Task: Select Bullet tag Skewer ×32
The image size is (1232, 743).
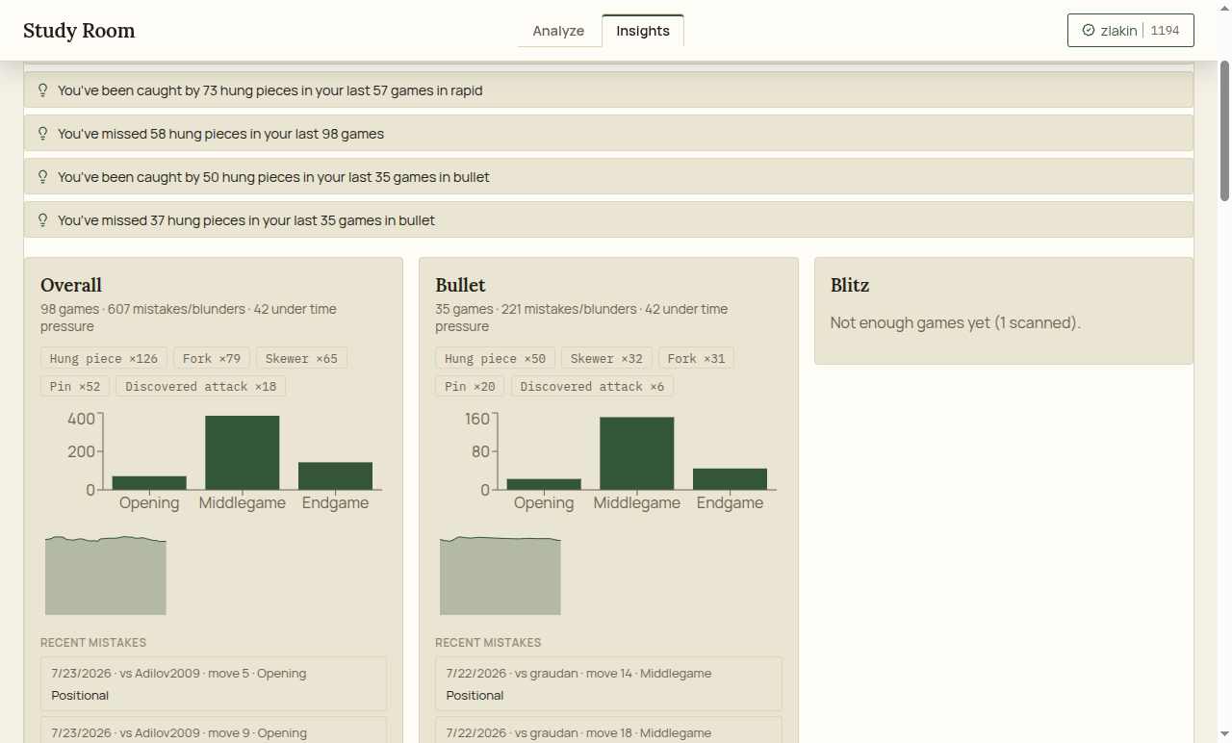Action: pyautogui.click(x=606, y=358)
